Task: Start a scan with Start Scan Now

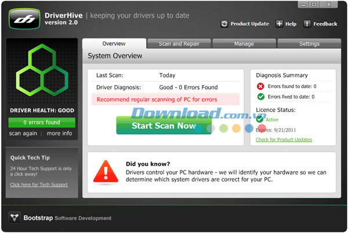Action: coord(164,125)
